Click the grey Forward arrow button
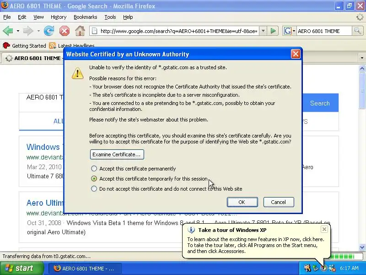366x275 pixels. click(28, 31)
